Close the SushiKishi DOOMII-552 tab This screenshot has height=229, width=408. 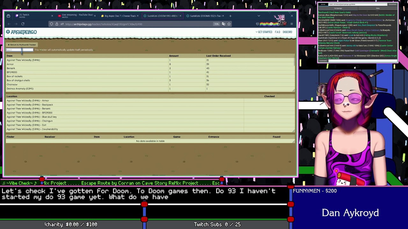tap(223, 16)
